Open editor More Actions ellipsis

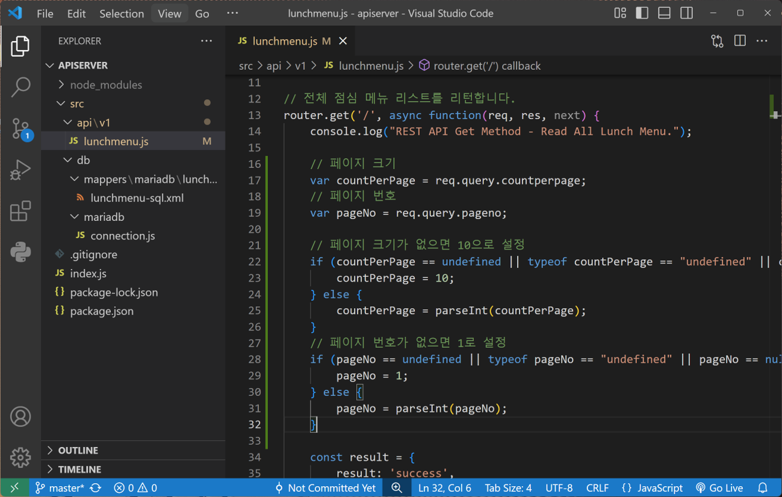pyautogui.click(x=762, y=41)
